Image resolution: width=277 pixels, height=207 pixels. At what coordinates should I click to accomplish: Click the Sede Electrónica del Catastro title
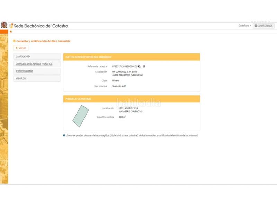click(41, 26)
